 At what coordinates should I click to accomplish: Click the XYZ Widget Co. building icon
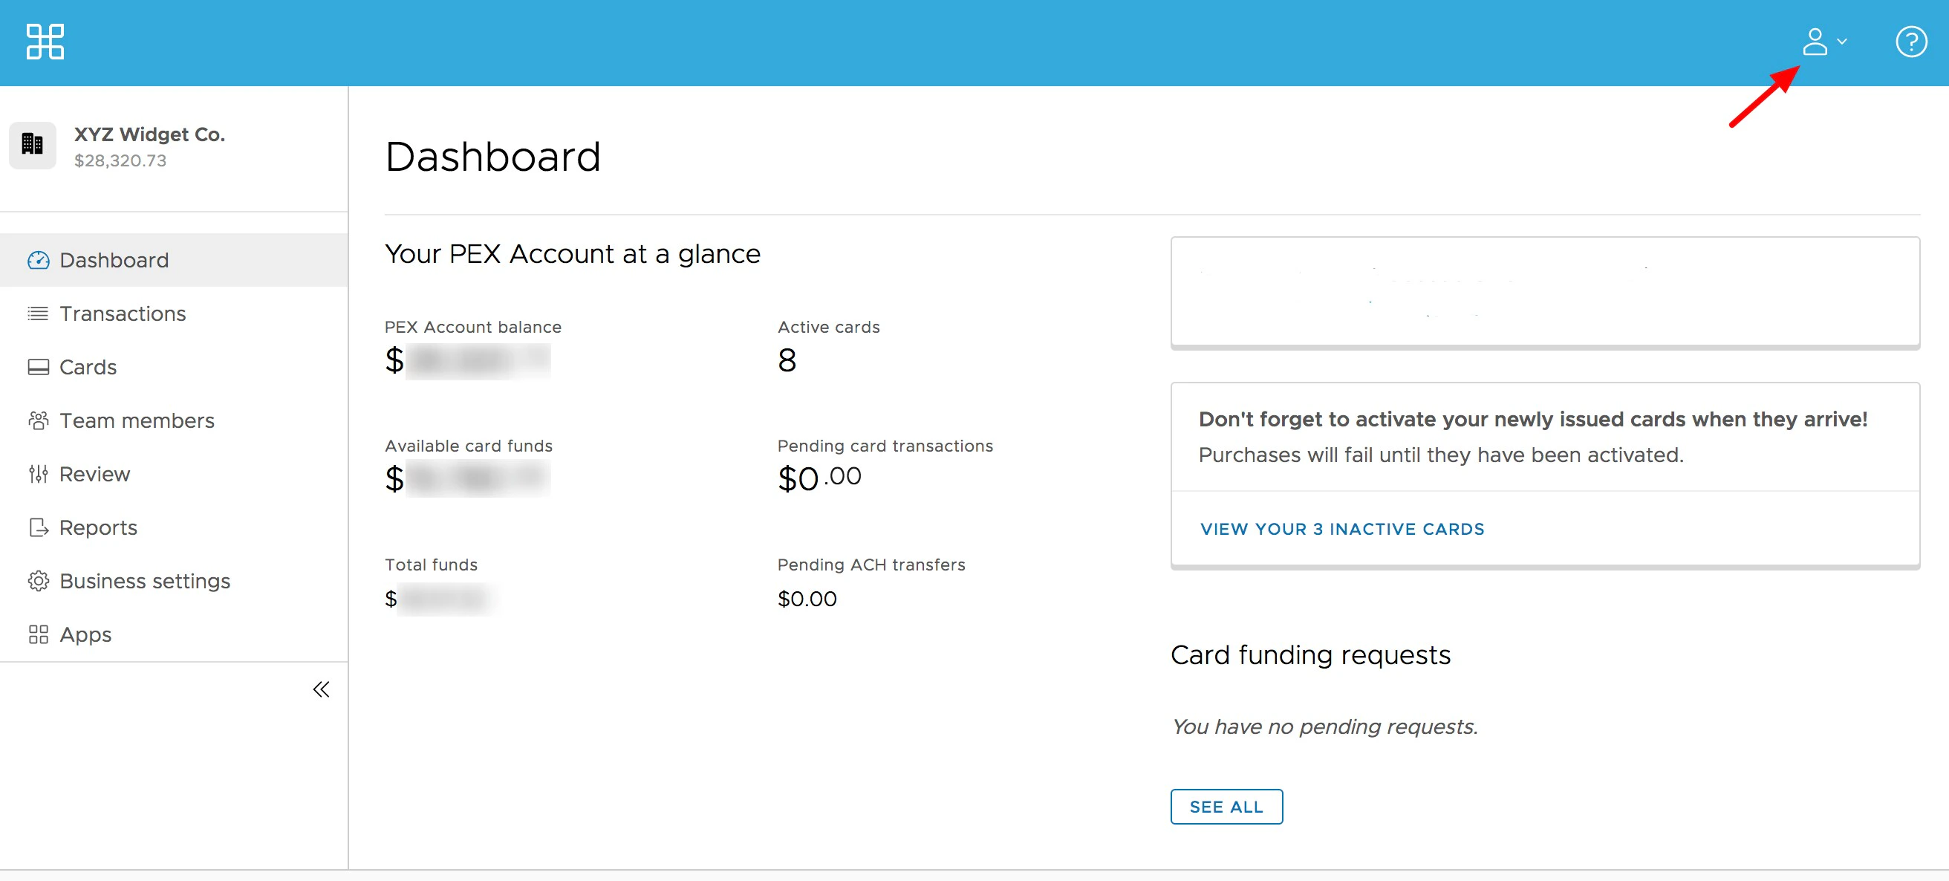click(x=33, y=145)
